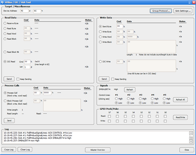Clear the log

(25, 150)
